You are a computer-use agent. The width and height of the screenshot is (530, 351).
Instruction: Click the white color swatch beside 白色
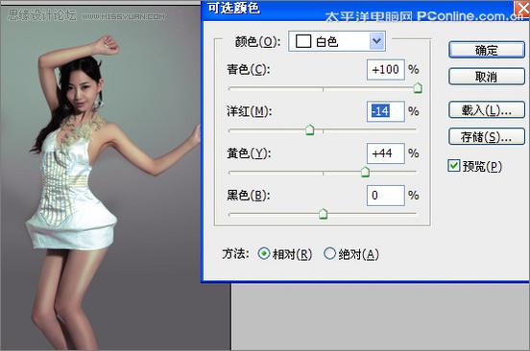(303, 41)
